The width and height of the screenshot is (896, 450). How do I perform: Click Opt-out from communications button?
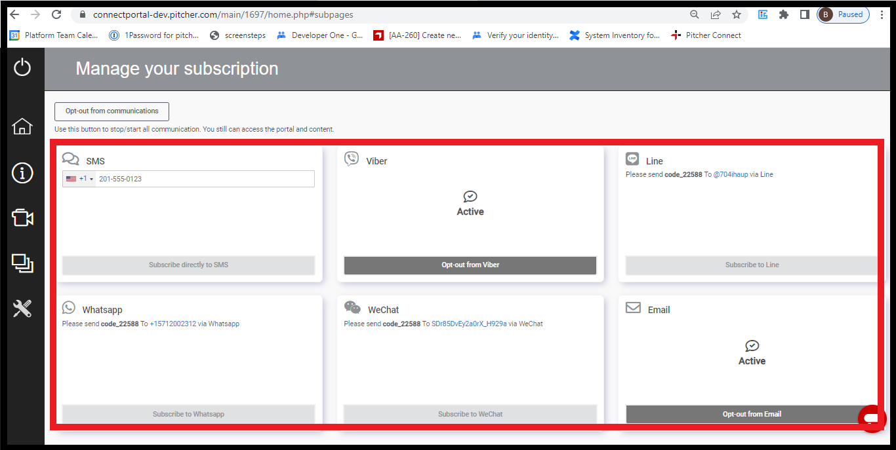112,111
